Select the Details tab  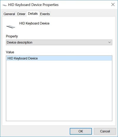pyautogui.click(x=33, y=14)
